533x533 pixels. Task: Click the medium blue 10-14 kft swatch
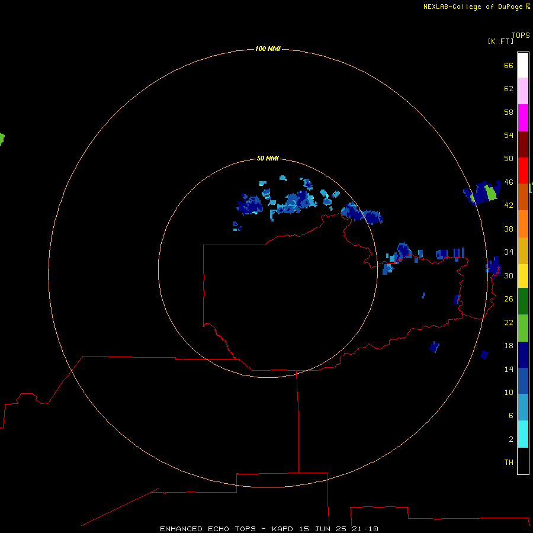click(x=523, y=381)
